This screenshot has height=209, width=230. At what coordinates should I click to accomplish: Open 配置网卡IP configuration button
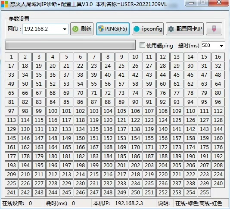[x=185, y=29]
